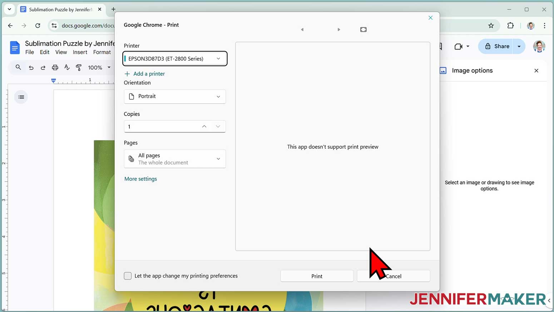Go to next preview page arrow
The width and height of the screenshot is (554, 312).
point(339,30)
